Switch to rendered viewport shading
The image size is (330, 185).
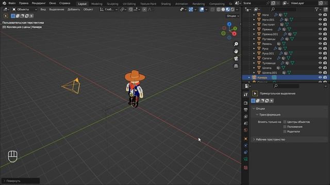pyautogui.click(x=233, y=9)
